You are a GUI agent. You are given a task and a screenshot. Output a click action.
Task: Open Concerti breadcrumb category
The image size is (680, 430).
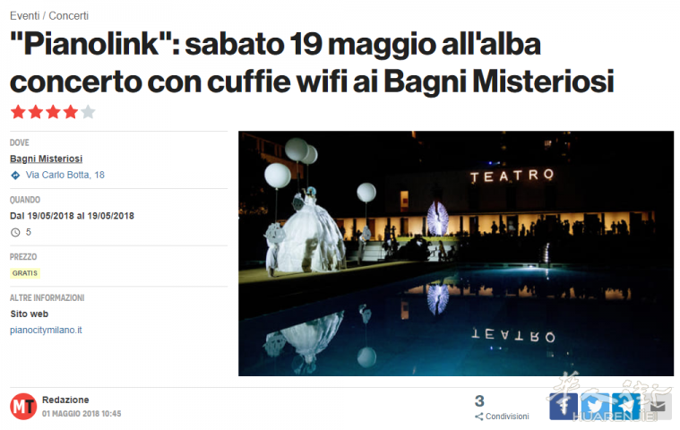pyautogui.click(x=68, y=15)
